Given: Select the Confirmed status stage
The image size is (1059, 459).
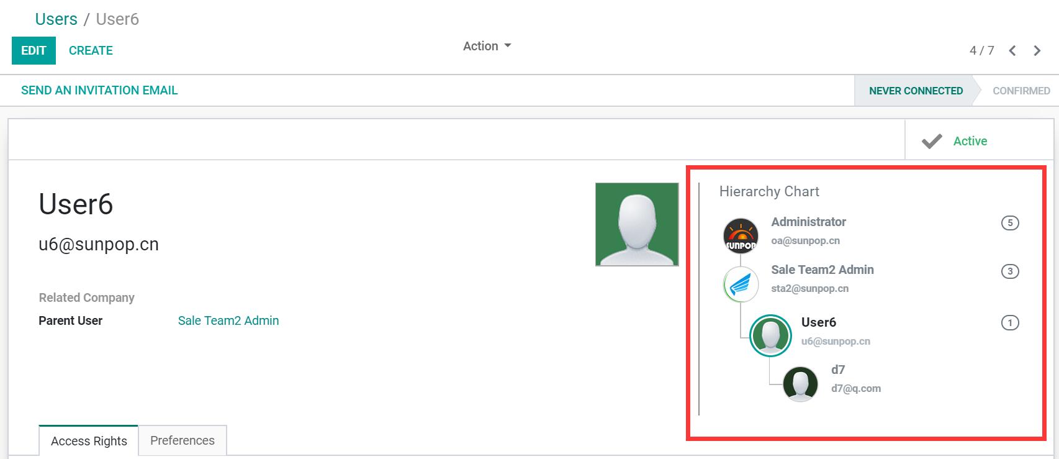Looking at the screenshot, I should (x=1021, y=91).
